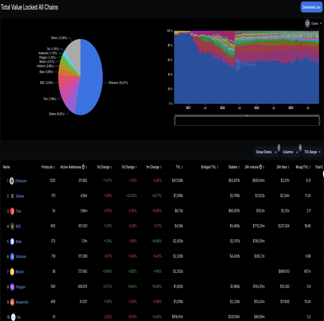
Task: Open the Columns dropdown
Action: point(290,152)
